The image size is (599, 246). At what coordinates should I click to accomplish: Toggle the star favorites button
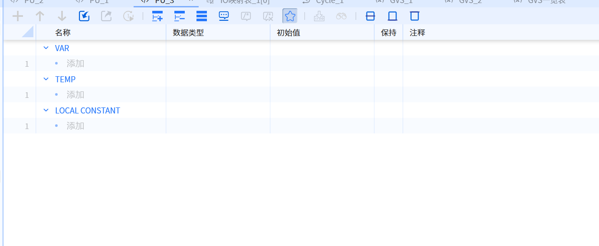click(290, 16)
